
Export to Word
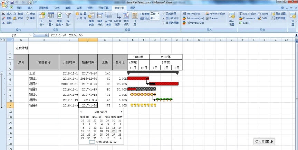(263, 14)
